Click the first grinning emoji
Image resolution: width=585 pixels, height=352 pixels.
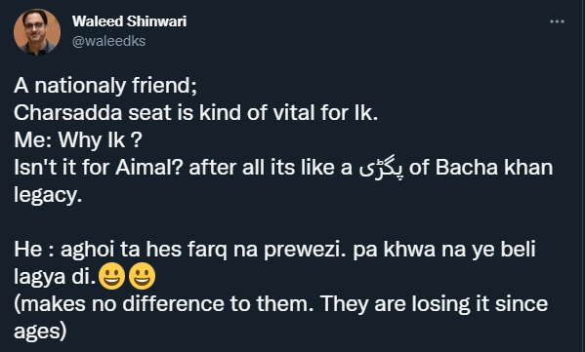pos(111,276)
